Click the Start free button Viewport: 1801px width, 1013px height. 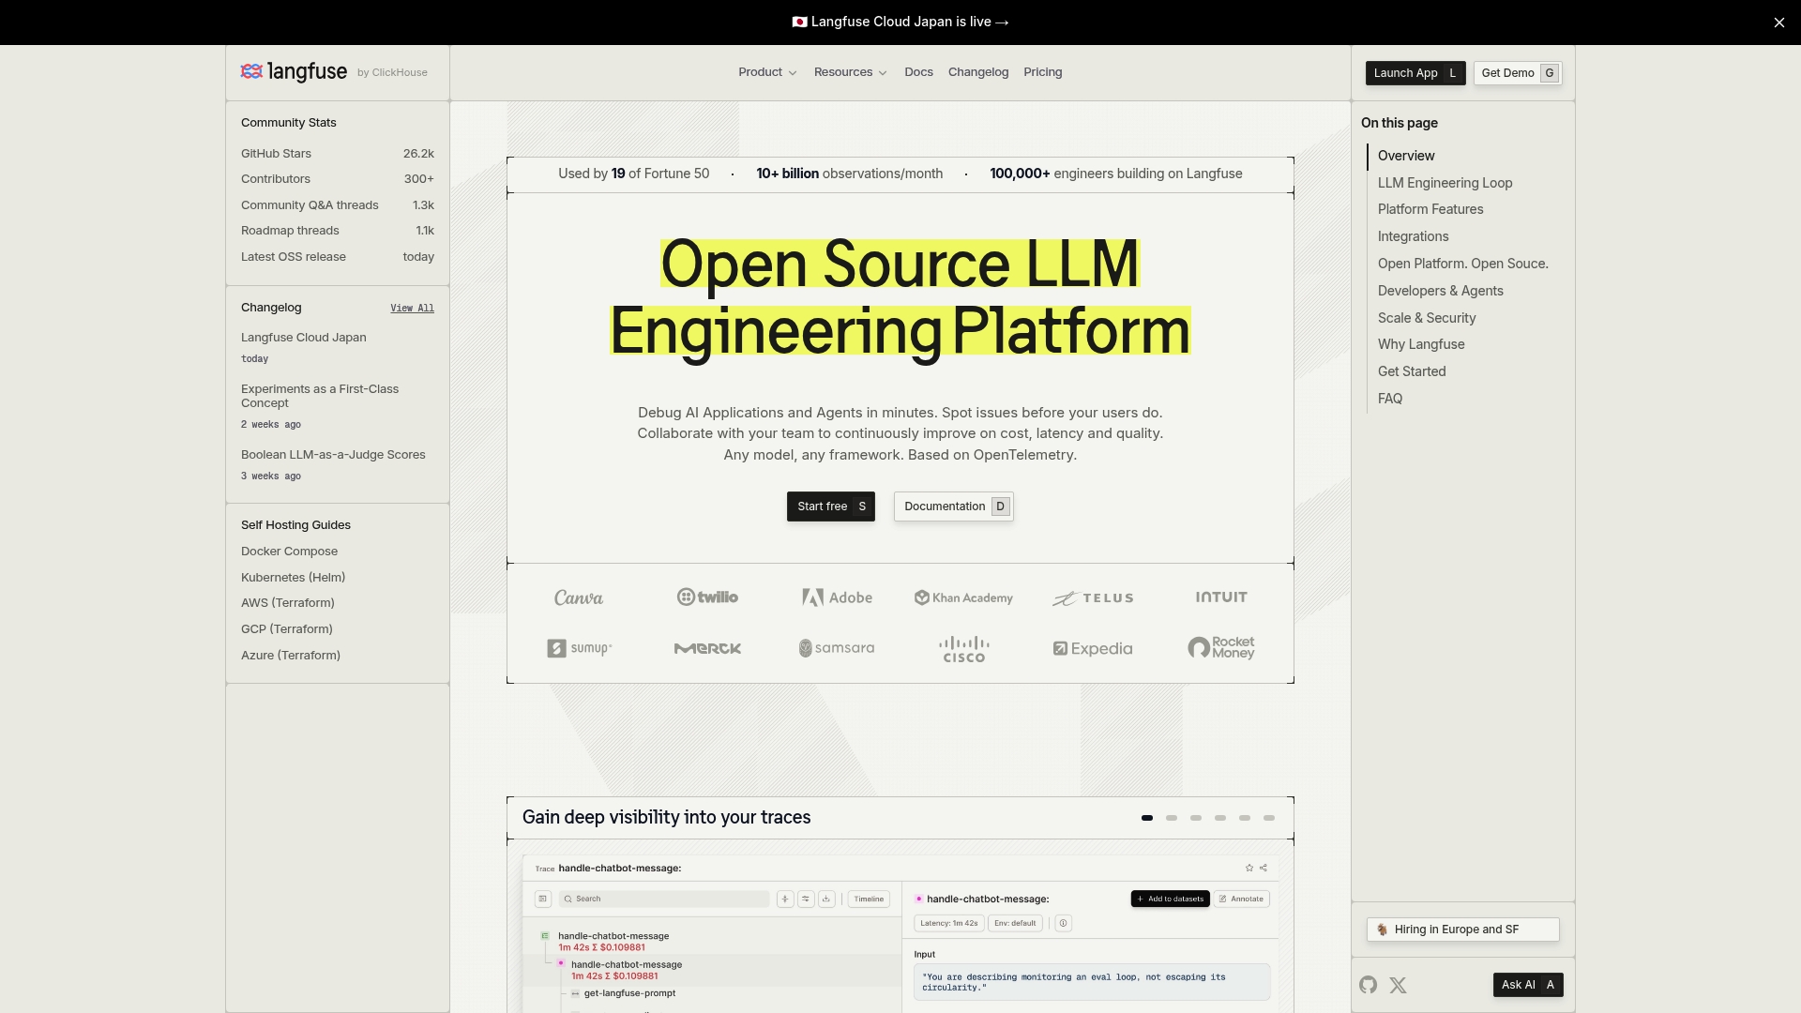[x=831, y=506]
